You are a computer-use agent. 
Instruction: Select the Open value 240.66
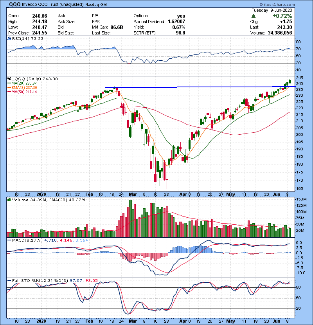coord(40,16)
